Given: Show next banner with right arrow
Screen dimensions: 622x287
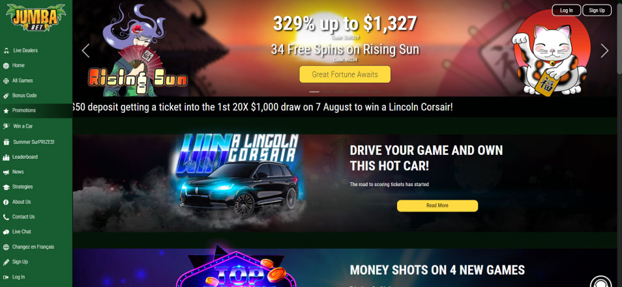Looking at the screenshot, I should coord(604,51).
